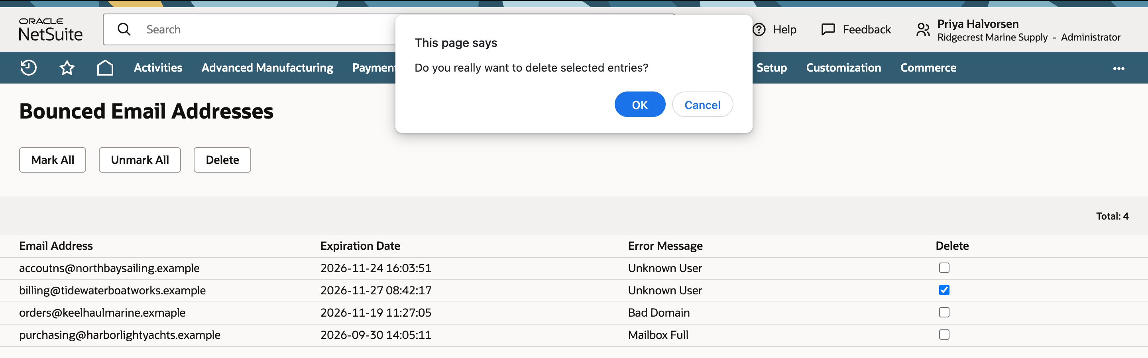
Task: Click the Delete column header
Action: pos(952,246)
